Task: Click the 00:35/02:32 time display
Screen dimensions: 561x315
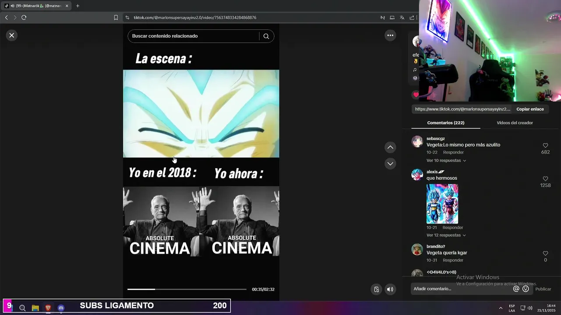Action: tap(263, 290)
